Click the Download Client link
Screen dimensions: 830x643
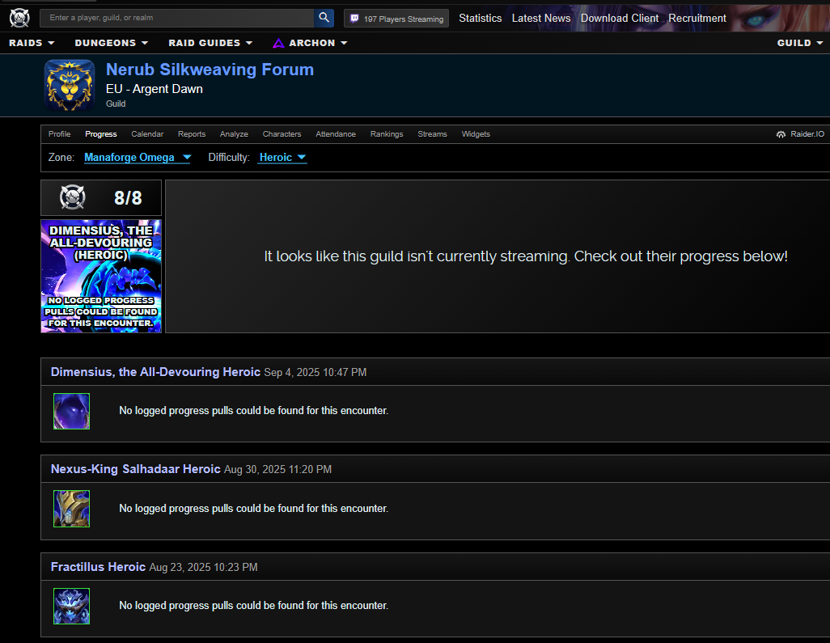click(620, 18)
